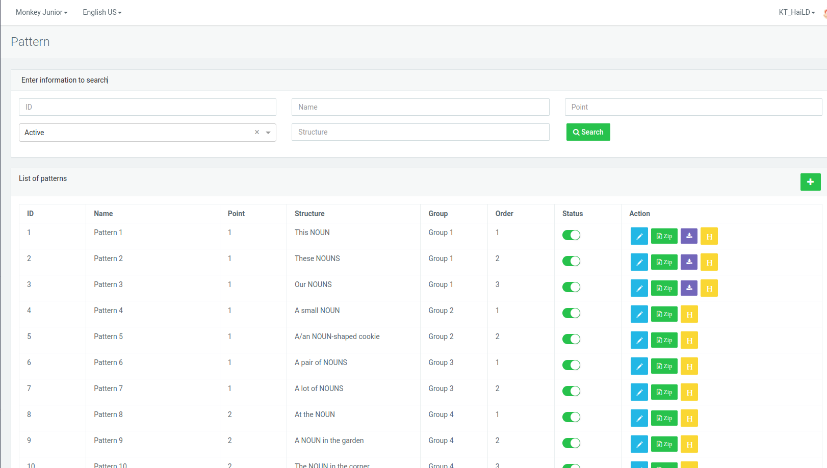827x468 pixels.
Task: Download the Zip for Pattern 8
Action: point(664,418)
